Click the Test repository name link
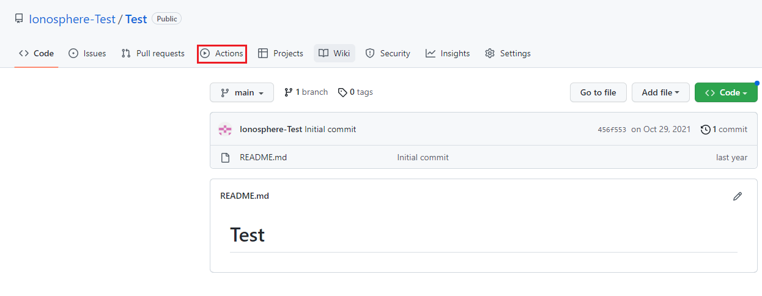The width and height of the screenshot is (762, 296). [136, 19]
